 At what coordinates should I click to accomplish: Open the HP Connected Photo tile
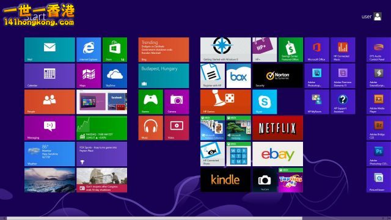pyautogui.click(x=213, y=154)
